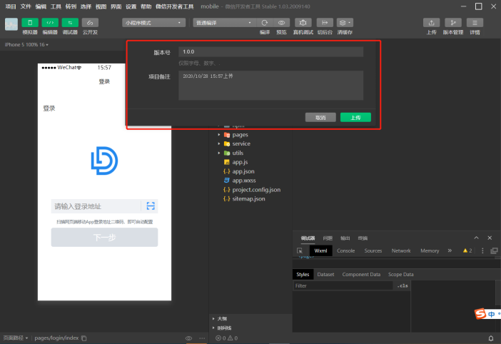Toggle the debugger (调试器) panel button
Screen dimensions: 501x344
(70, 23)
